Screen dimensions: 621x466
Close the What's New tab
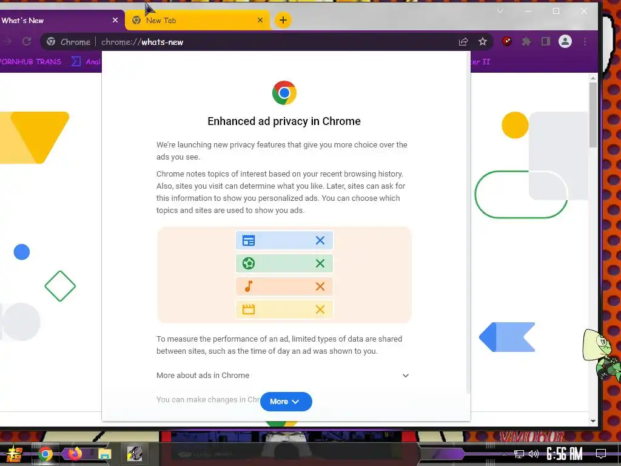pos(115,20)
